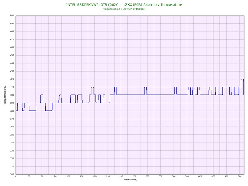The height and width of the screenshot is (186, 248).
Task: Select the 39.0 temperature axis tick
Action: tap(12, 103)
